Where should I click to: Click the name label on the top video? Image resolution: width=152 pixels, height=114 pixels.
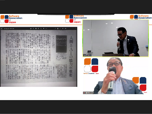[x=87, y=55]
